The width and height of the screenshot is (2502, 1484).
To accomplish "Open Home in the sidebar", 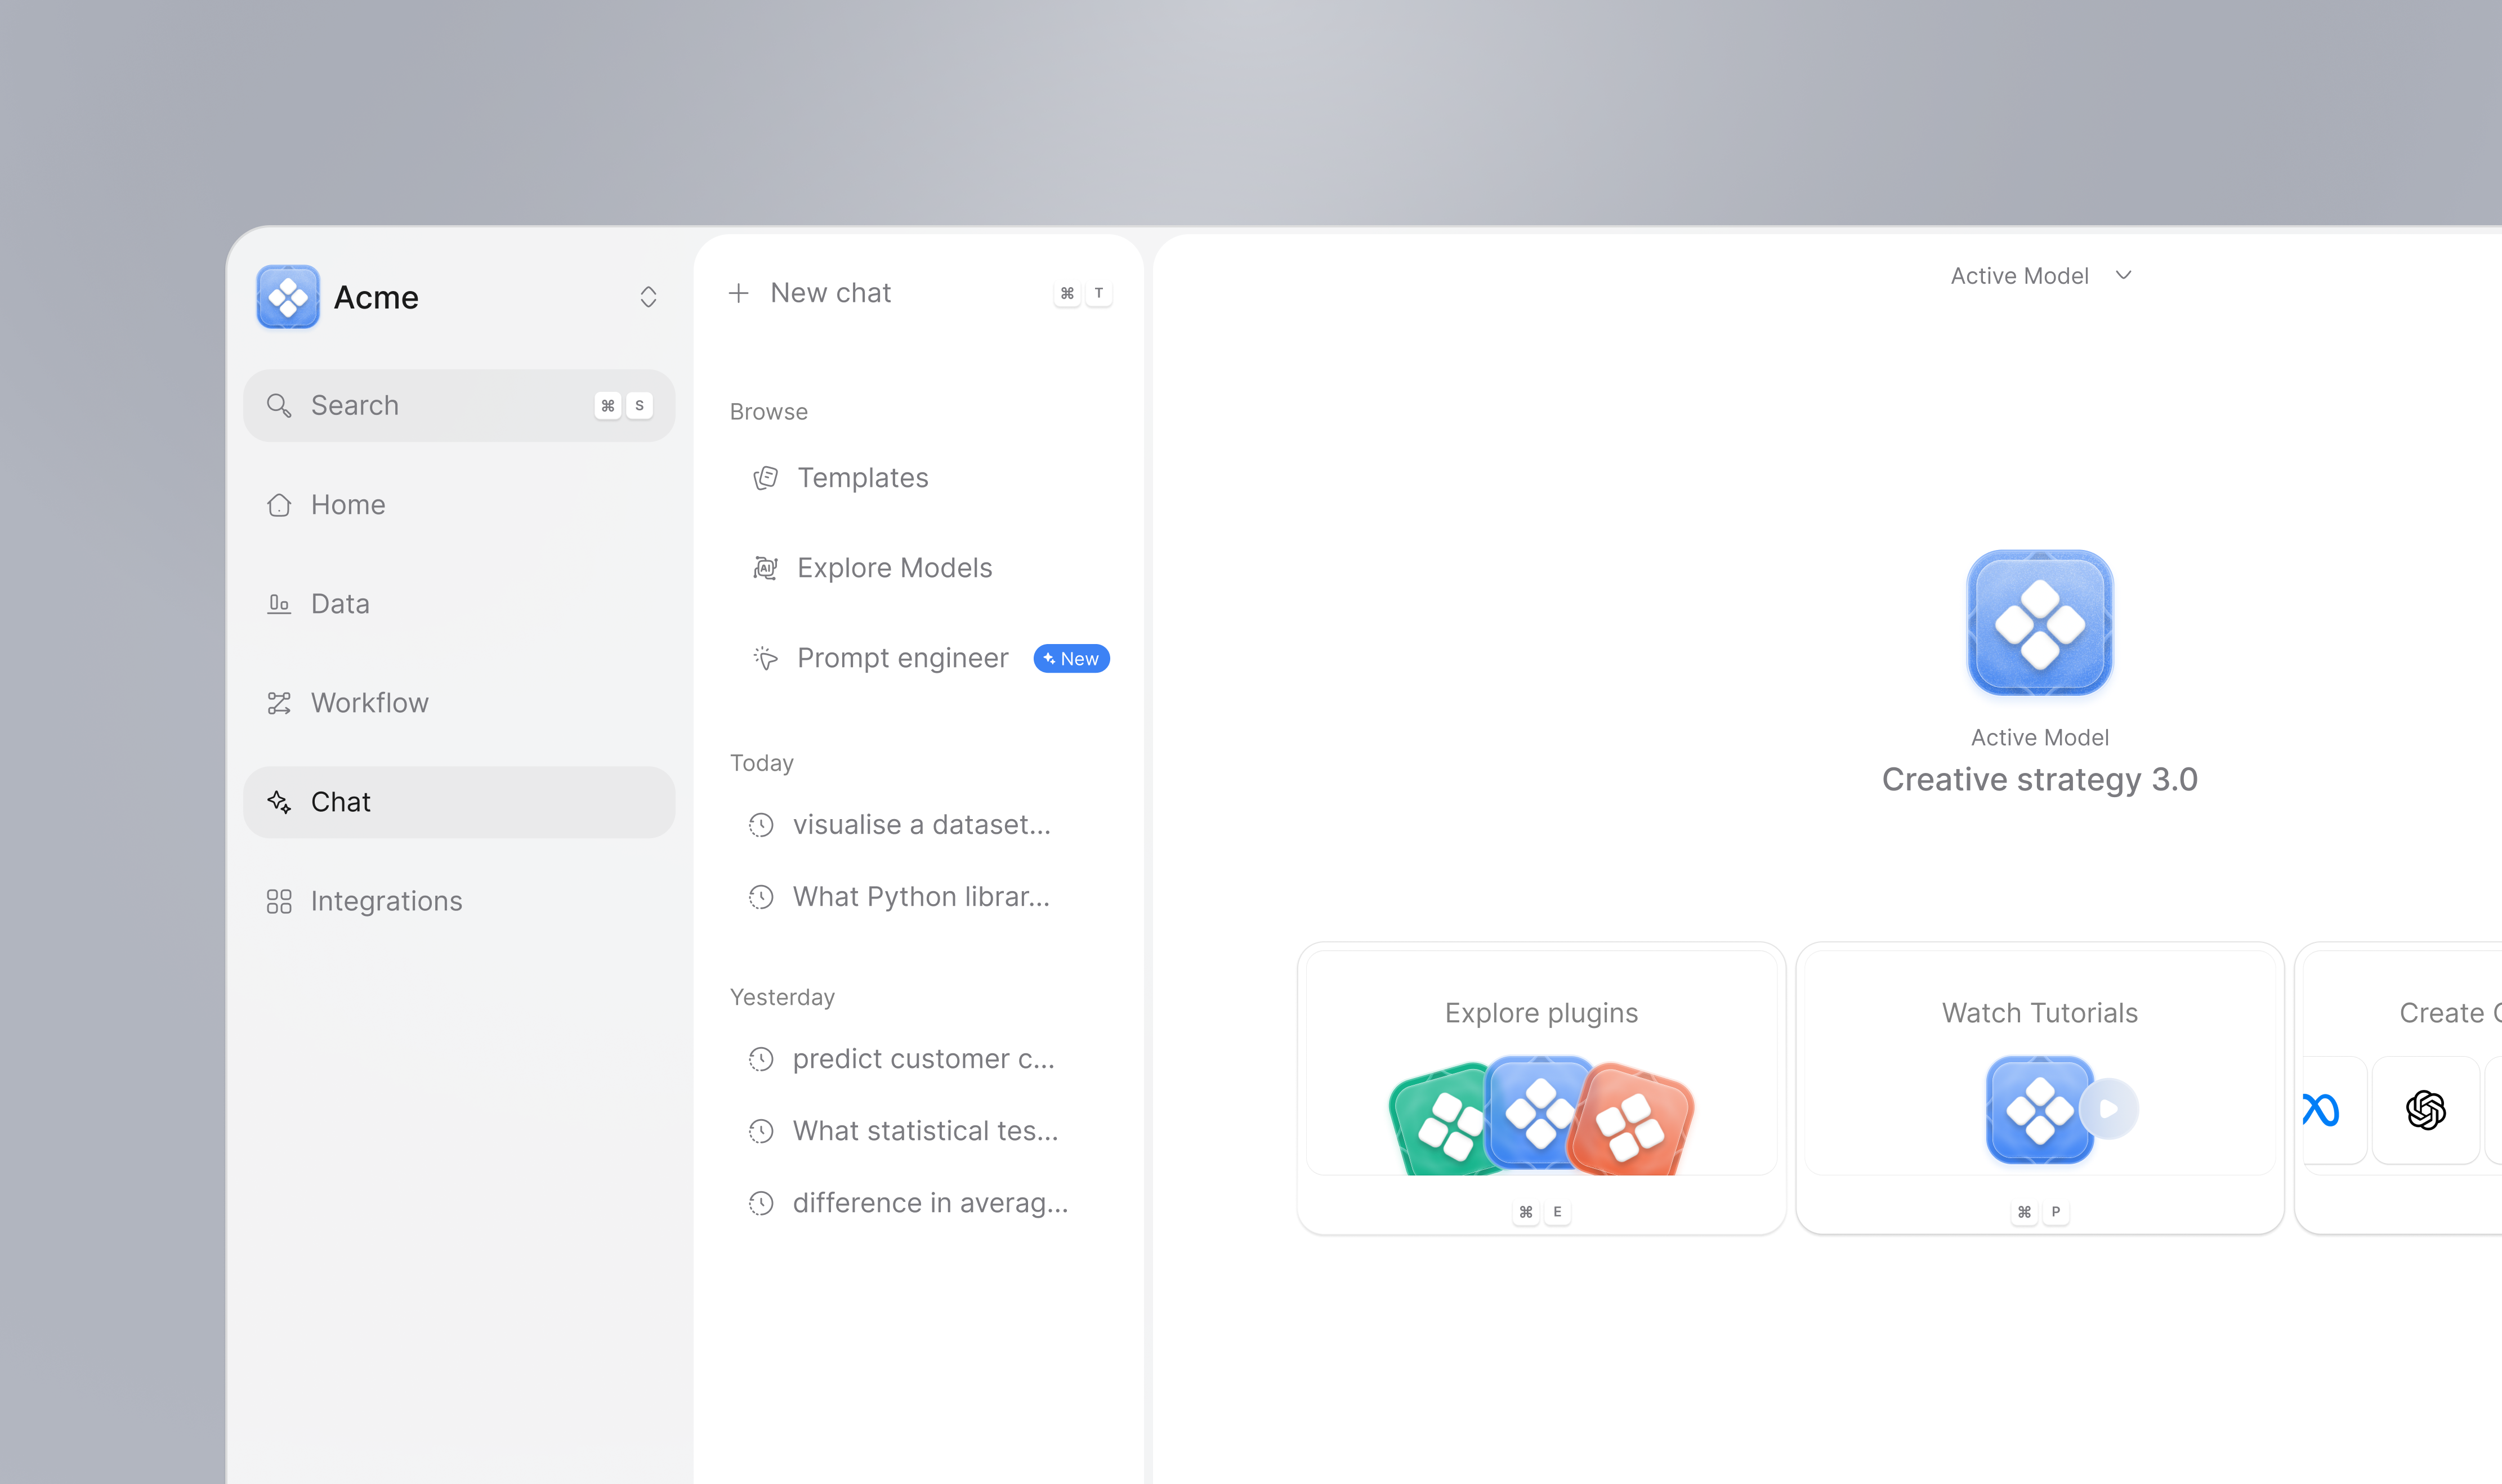I will tap(459, 504).
